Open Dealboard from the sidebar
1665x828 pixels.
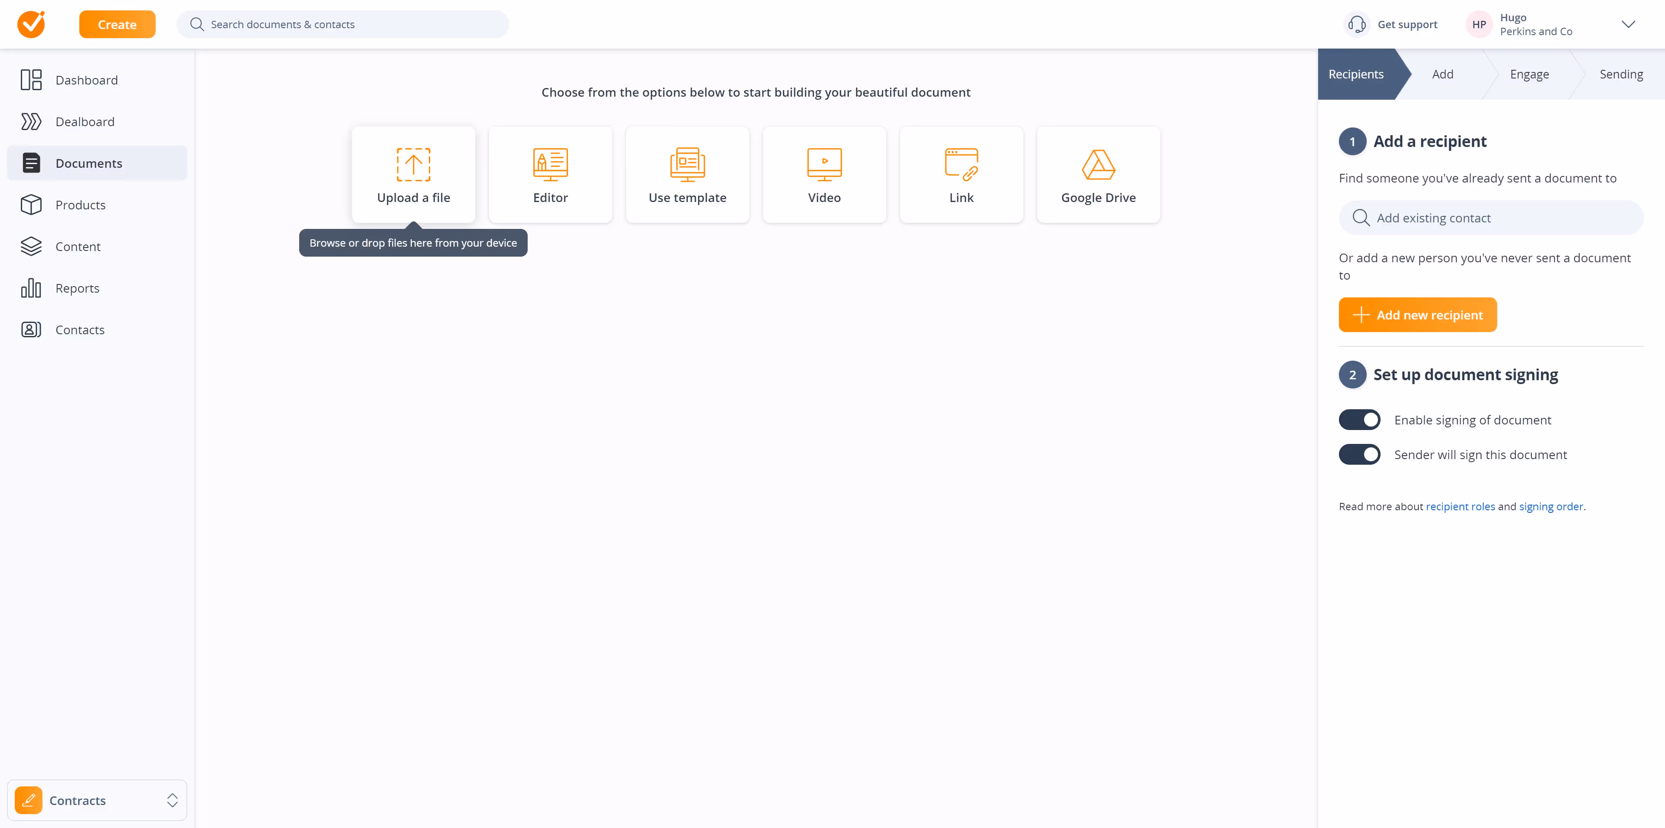tap(85, 121)
